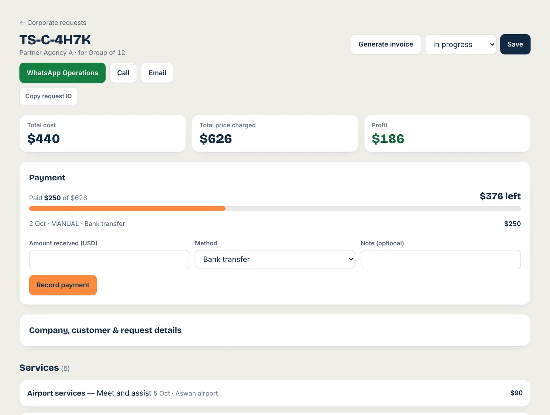Open WhatsApp Operations chat

pos(62,73)
